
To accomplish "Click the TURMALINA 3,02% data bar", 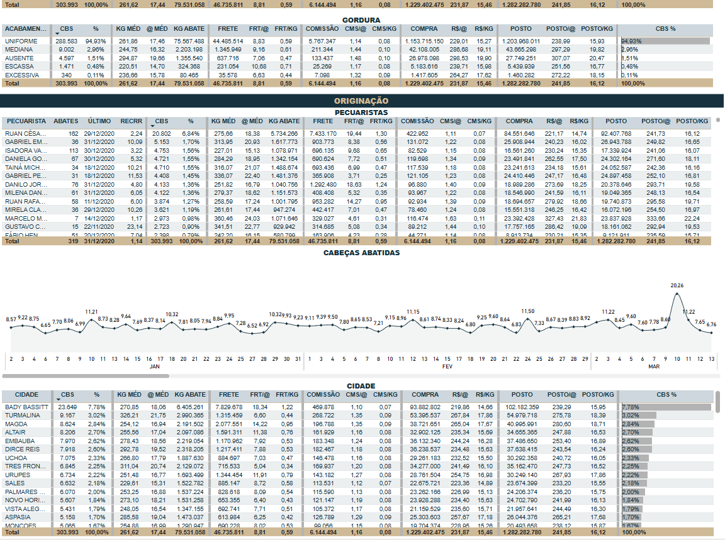I will 638,416.
